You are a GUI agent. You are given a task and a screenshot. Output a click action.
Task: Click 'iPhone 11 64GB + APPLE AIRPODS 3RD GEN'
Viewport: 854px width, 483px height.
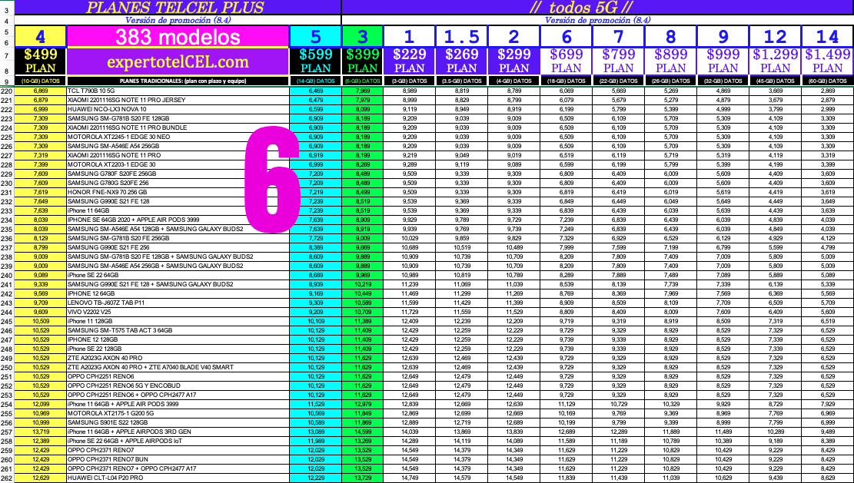click(178, 432)
